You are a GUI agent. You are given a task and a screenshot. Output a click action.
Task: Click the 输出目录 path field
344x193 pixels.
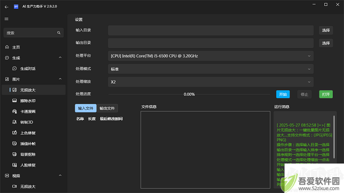(211, 43)
